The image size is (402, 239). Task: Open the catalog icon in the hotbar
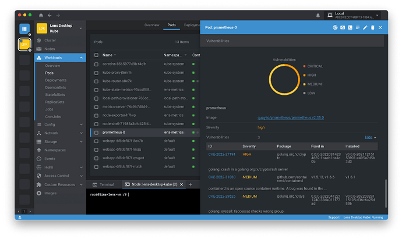tap(24, 28)
